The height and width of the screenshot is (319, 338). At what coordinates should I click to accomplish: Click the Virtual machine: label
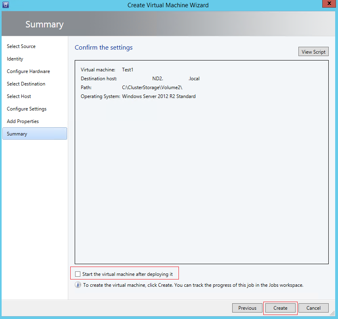click(98, 70)
